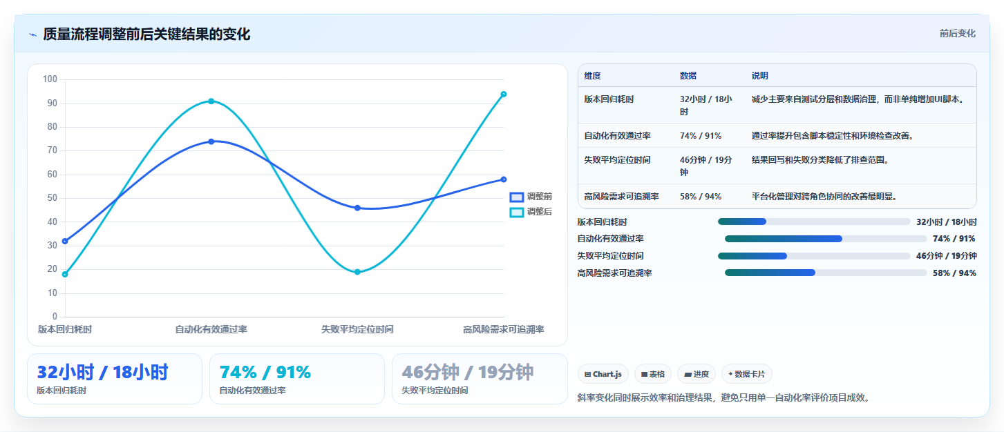Select the 数据卡片 tag
The width and height of the screenshot is (1004, 432).
pyautogui.click(x=747, y=374)
